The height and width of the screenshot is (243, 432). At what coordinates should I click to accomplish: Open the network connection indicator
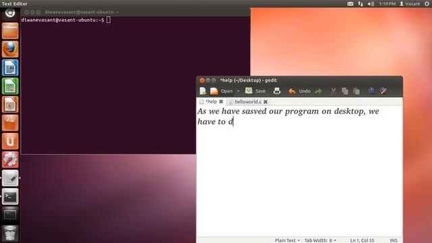pos(360,3)
